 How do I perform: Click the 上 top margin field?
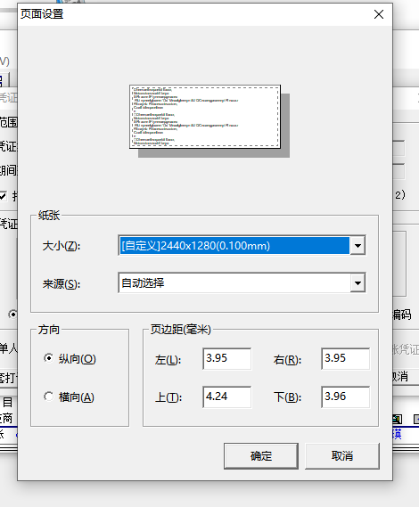click(226, 397)
